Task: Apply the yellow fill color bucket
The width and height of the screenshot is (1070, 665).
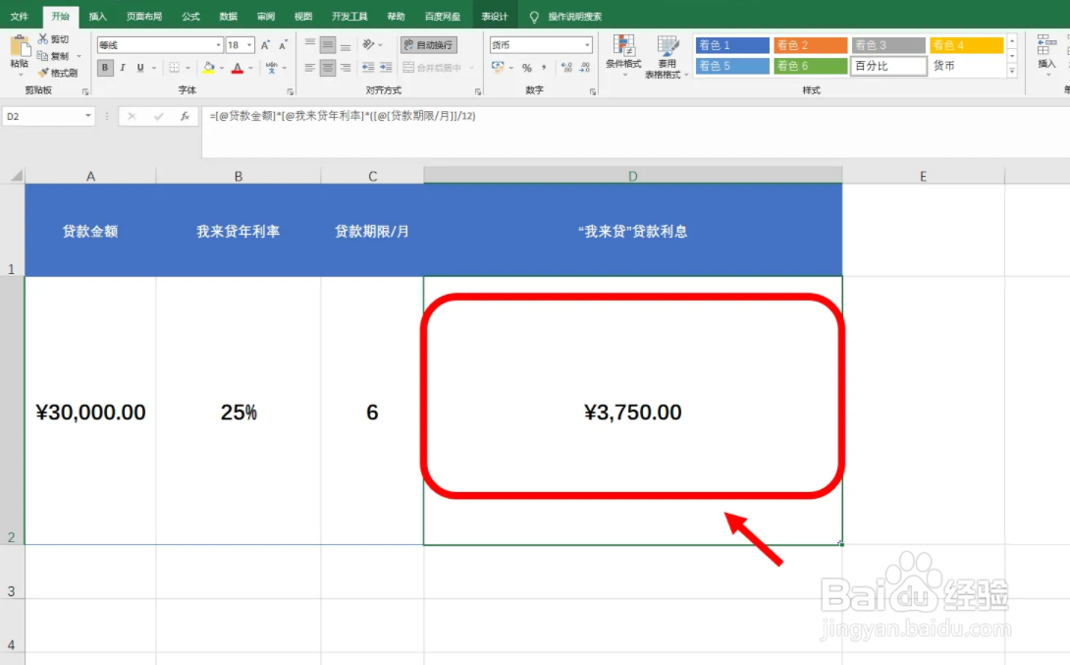Action: [209, 68]
